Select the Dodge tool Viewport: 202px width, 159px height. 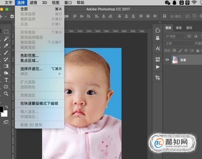point(6,73)
